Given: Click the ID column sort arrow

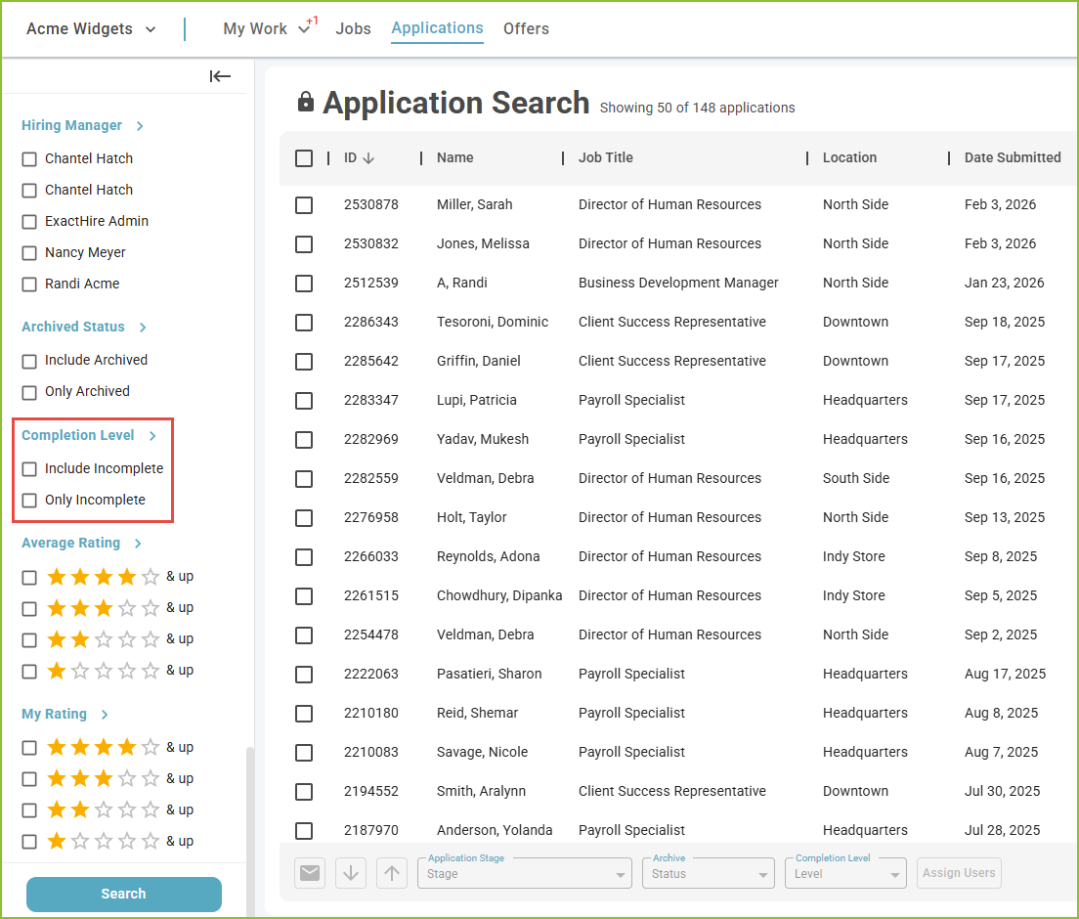Looking at the screenshot, I should click(x=368, y=158).
